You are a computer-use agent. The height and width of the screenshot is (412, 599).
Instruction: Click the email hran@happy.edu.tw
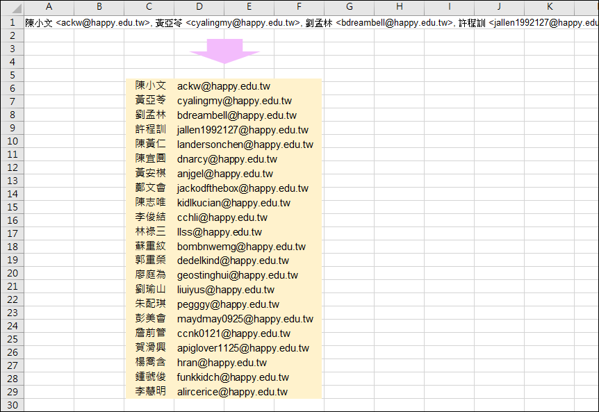tap(222, 363)
